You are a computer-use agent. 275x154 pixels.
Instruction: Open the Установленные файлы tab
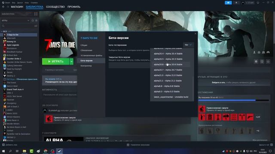(x=91, y=56)
